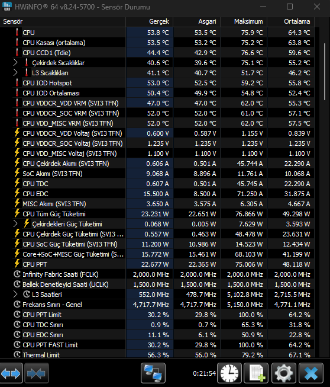The width and height of the screenshot is (330, 387).
Task: Select the CPU IOD Hotspot row
Action: pyautogui.click(x=157, y=83)
